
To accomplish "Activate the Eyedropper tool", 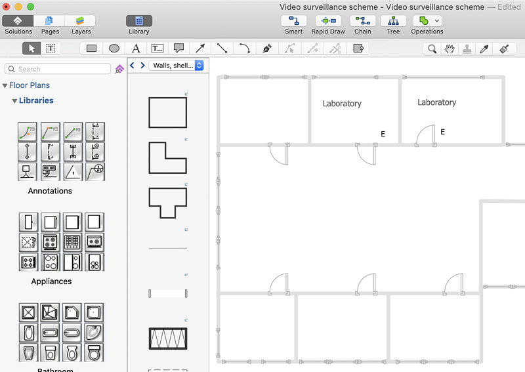I will click(484, 49).
